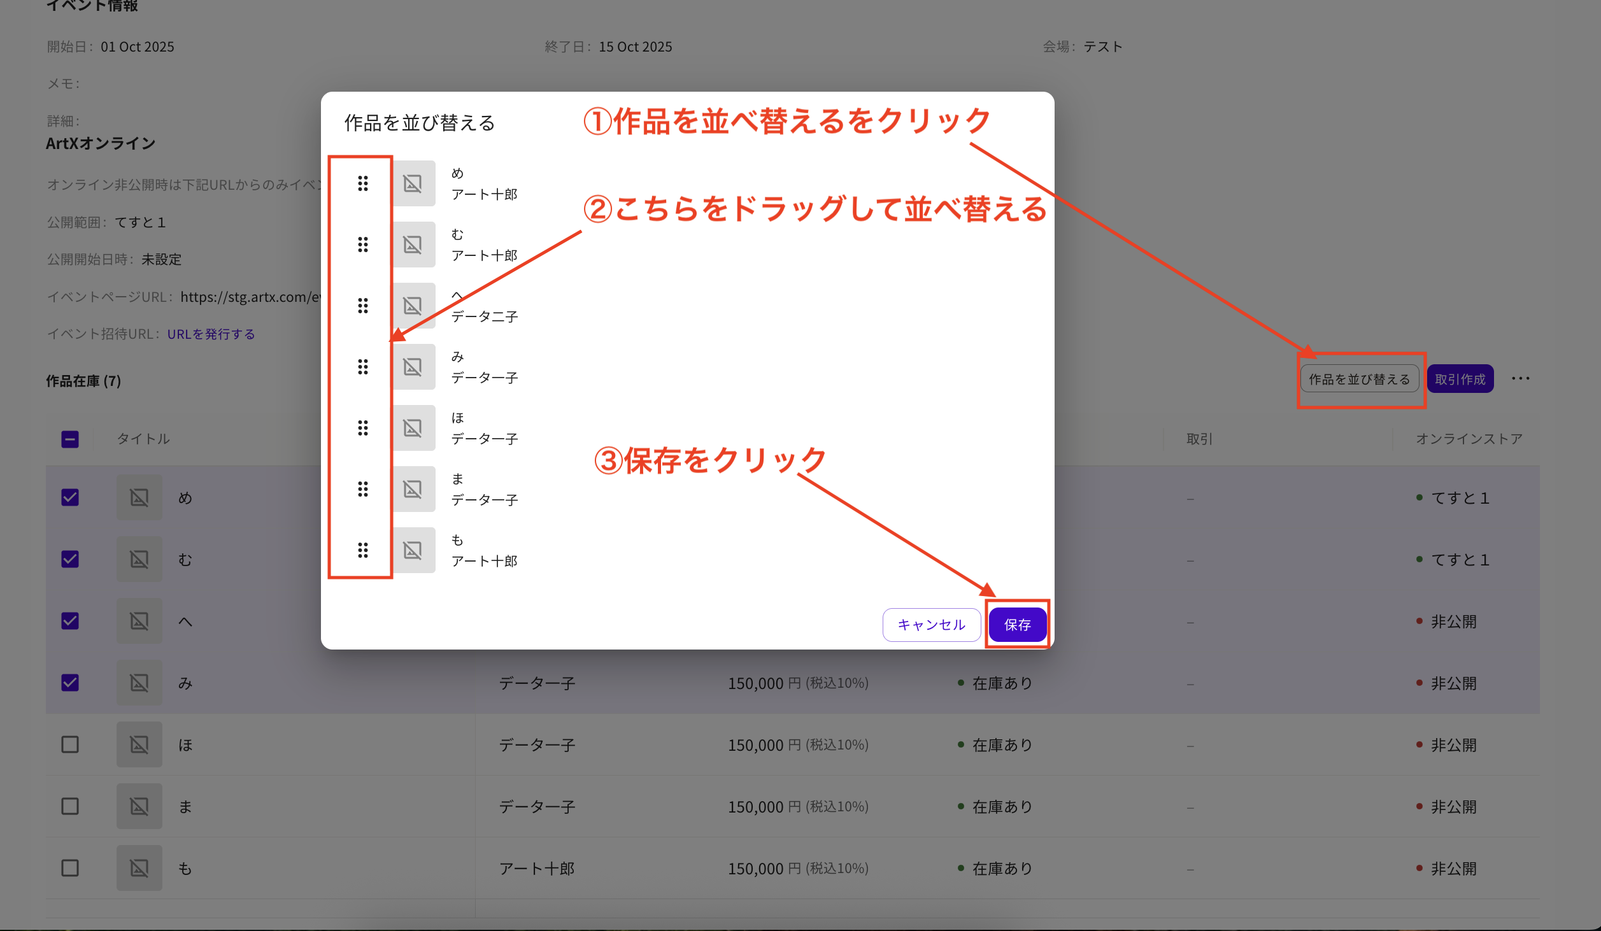Open the three-dots more options menu

coord(1520,379)
